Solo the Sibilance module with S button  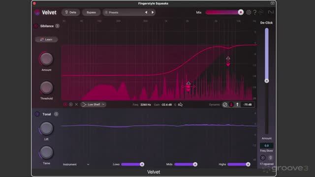coord(57,26)
